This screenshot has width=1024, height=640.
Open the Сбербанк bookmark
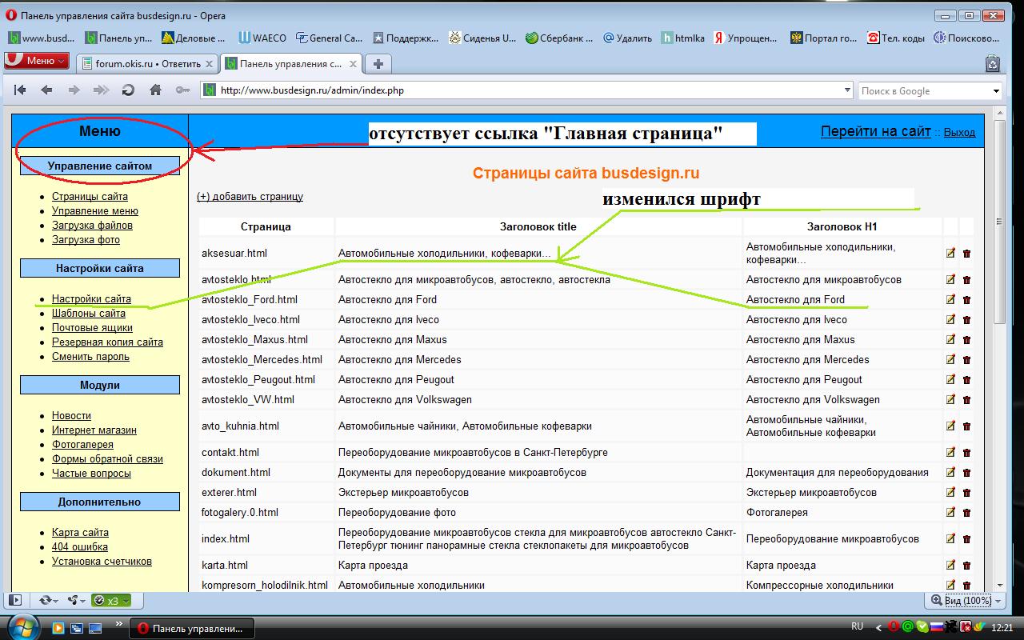(x=559, y=38)
